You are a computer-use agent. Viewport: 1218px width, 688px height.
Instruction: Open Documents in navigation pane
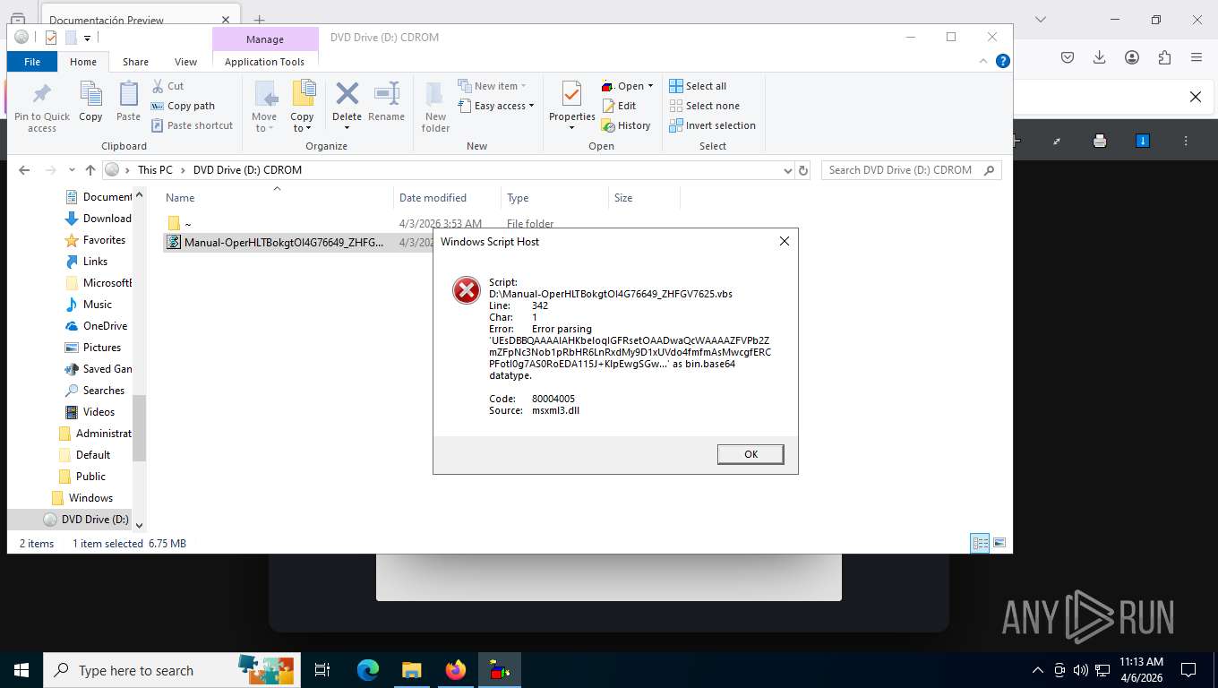click(99, 197)
